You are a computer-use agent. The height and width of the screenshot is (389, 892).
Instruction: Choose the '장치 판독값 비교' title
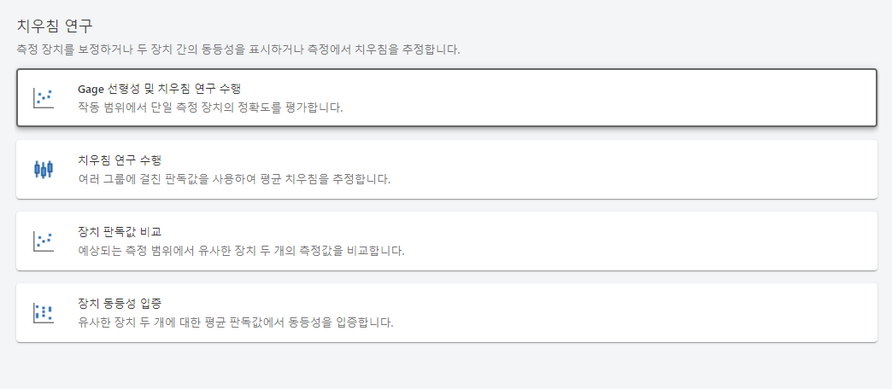point(120,232)
